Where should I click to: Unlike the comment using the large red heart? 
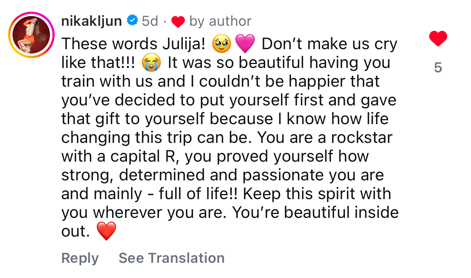click(438, 39)
